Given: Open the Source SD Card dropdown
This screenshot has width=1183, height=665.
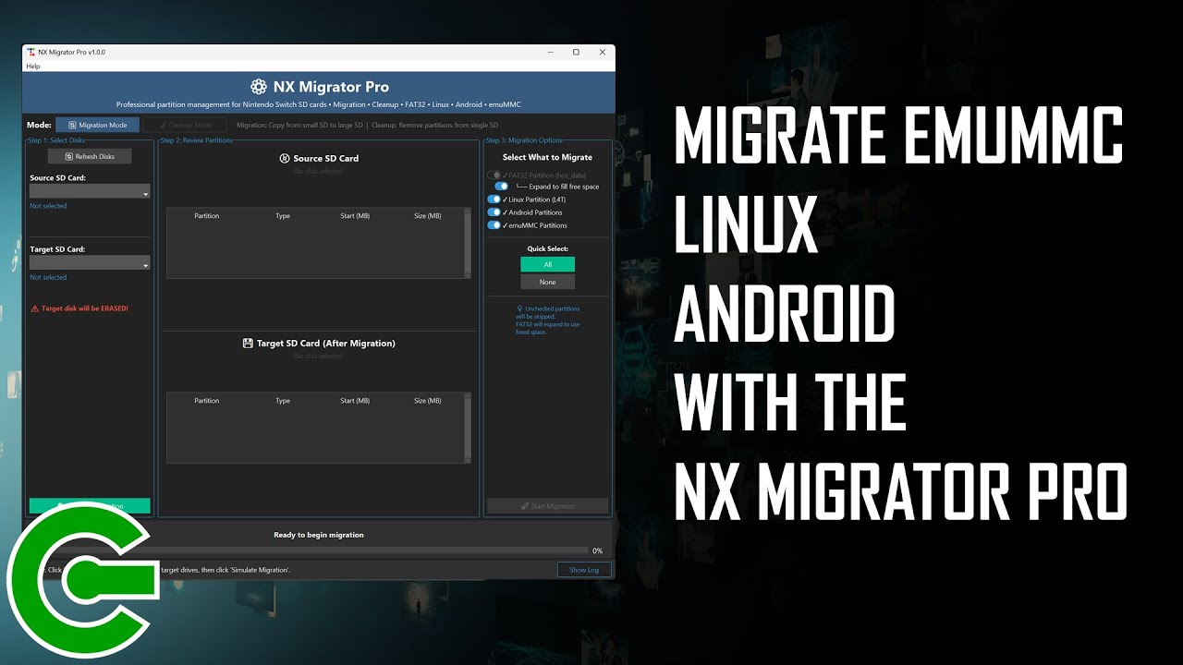Looking at the screenshot, I should (x=90, y=191).
